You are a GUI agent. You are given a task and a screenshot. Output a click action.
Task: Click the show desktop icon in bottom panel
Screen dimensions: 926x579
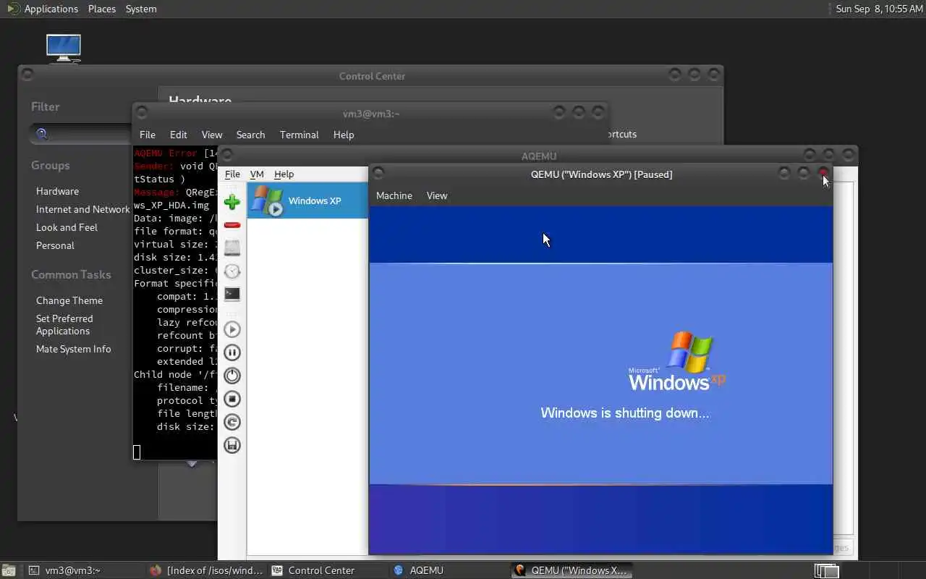point(7,570)
